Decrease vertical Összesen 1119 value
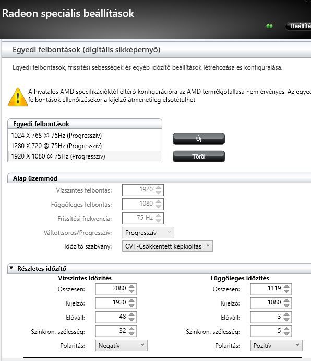This screenshot has width=311, height=361. 286,291
